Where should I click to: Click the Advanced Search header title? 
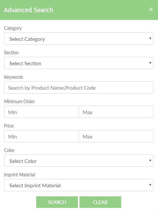tap(29, 10)
